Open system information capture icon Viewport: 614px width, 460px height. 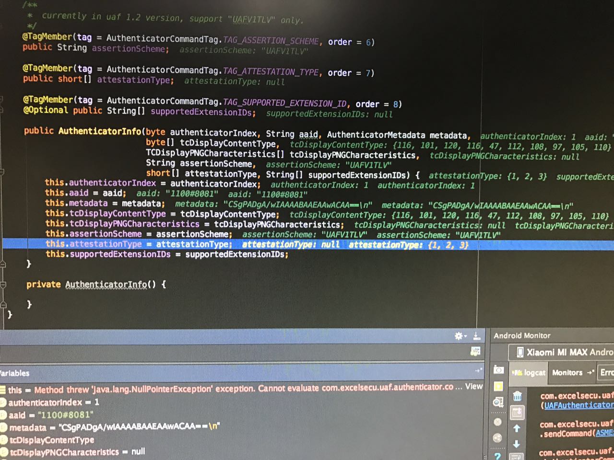499,403
